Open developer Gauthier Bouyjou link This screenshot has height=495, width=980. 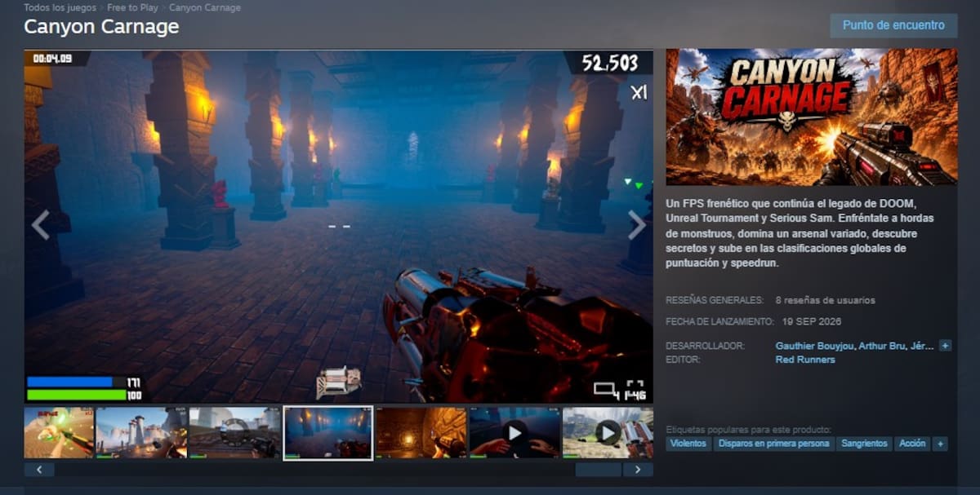(x=816, y=346)
